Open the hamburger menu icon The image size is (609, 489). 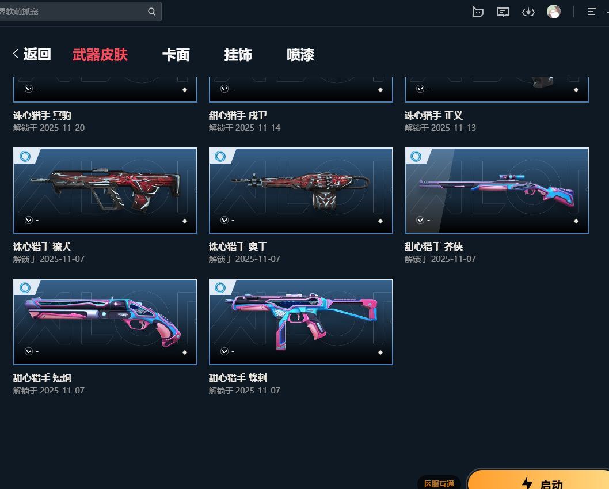pos(591,12)
